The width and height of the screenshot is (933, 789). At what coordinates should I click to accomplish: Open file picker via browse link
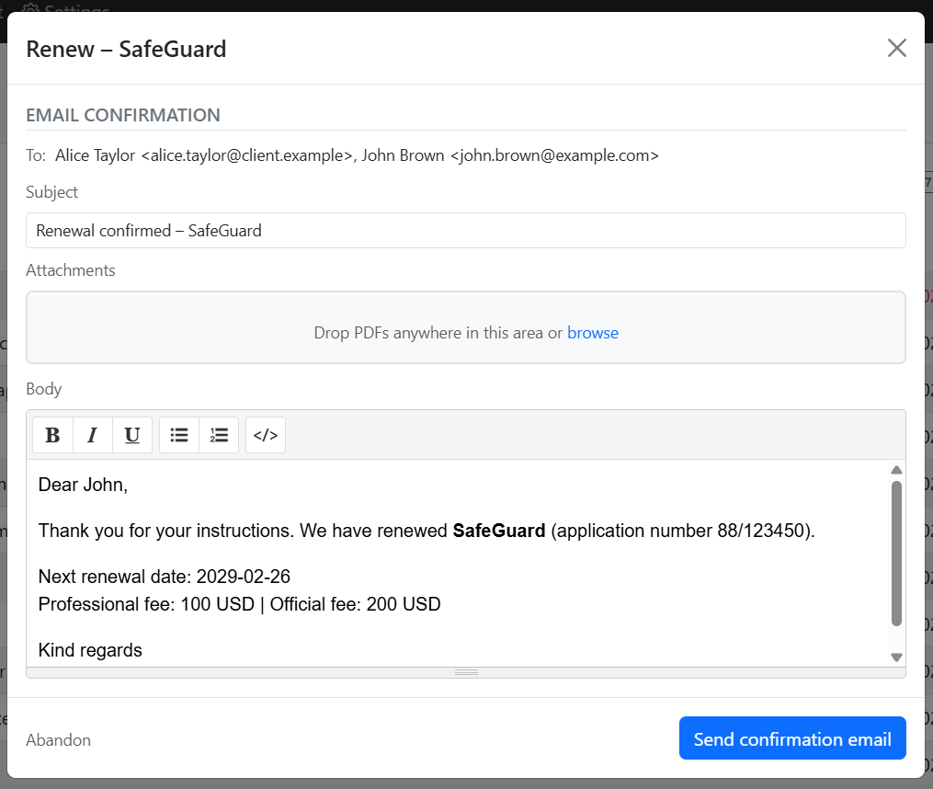point(592,333)
